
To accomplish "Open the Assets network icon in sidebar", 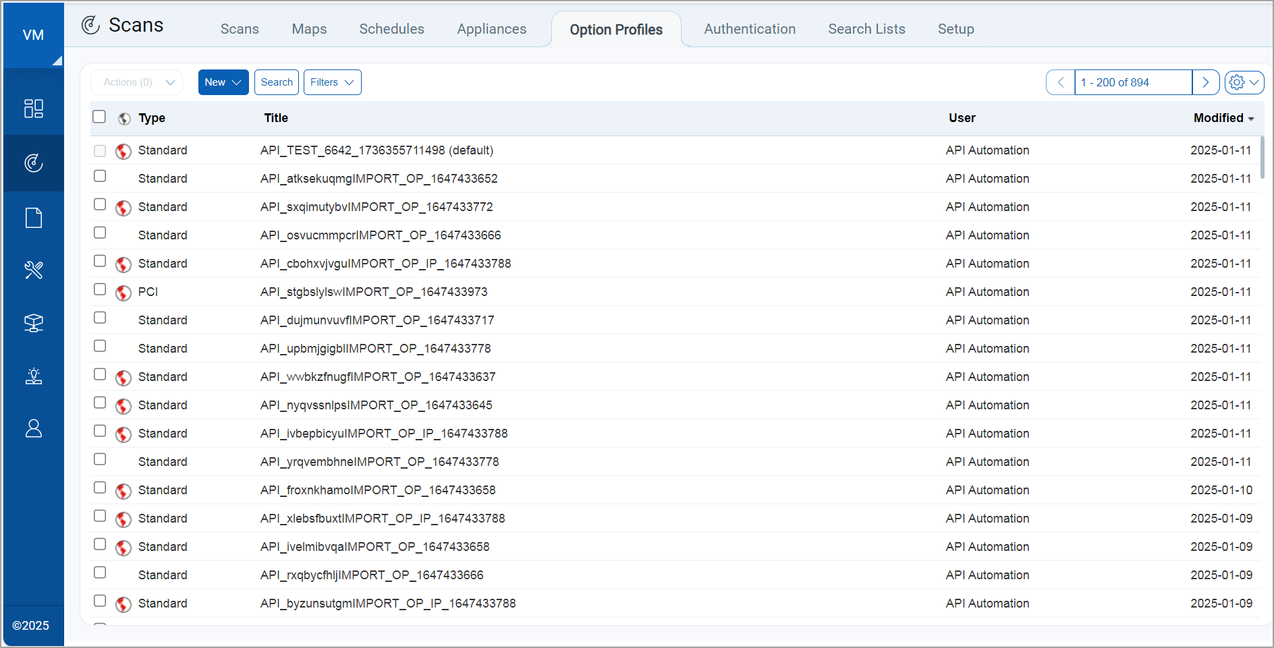I will click(x=33, y=323).
